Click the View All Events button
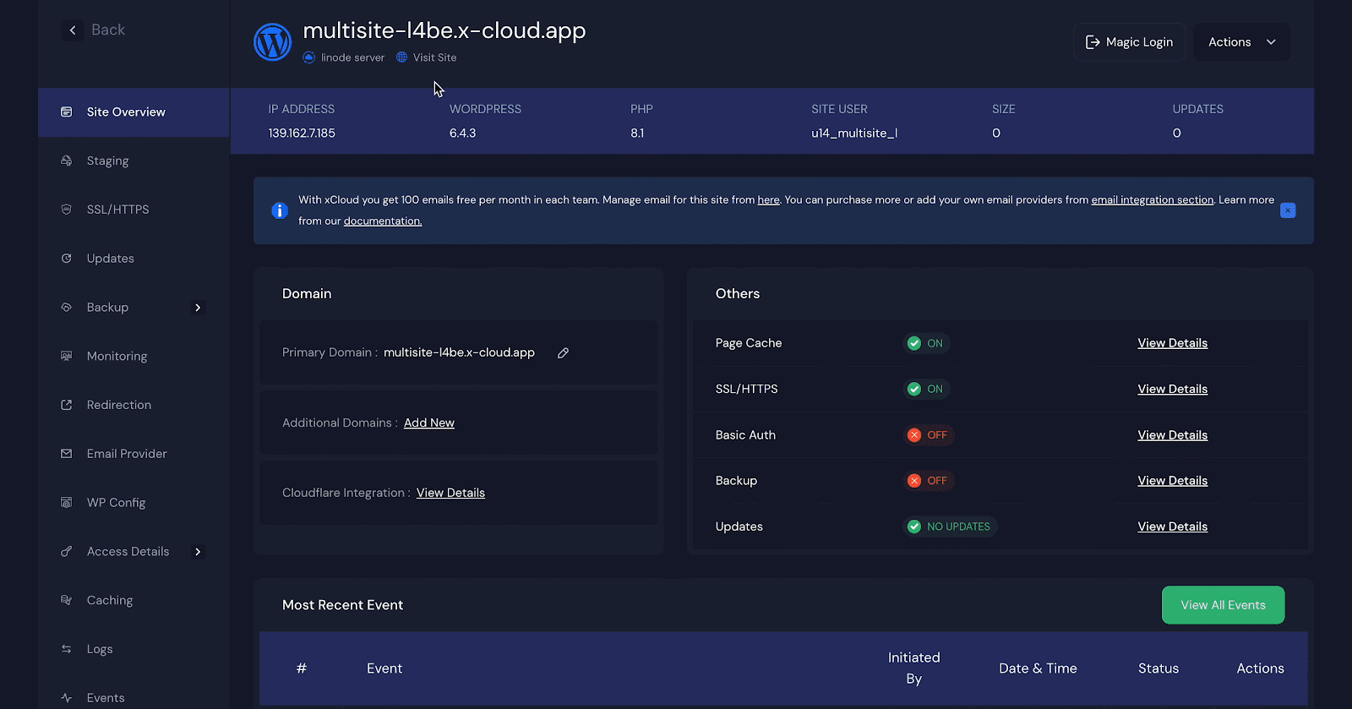 (x=1222, y=605)
